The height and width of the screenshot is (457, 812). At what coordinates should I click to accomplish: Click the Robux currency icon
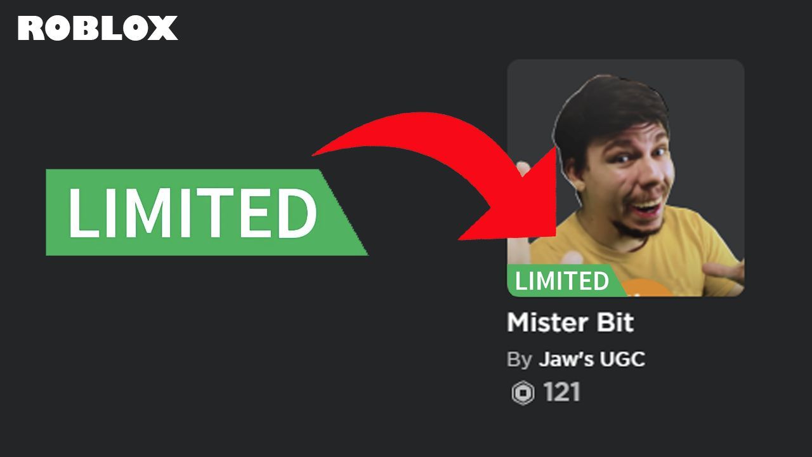click(523, 394)
